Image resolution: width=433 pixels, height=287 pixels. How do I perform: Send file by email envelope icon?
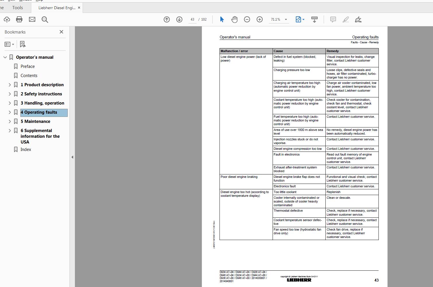click(32, 19)
